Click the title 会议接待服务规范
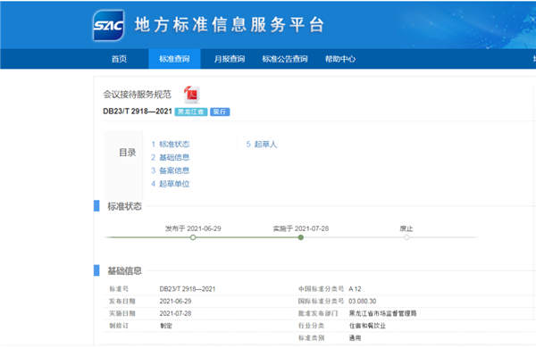The height and width of the screenshot is (348, 536). click(137, 95)
